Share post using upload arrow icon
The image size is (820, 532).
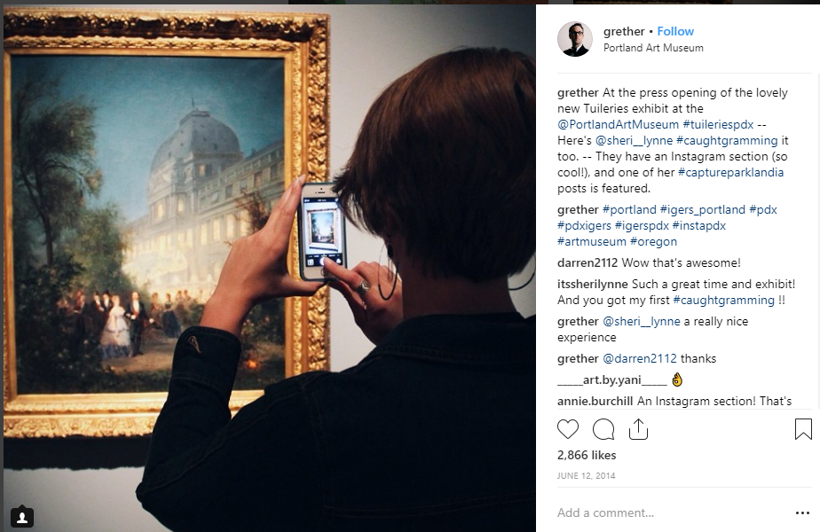click(x=639, y=429)
